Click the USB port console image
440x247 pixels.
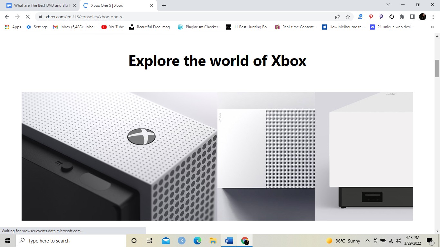pyautogui.click(x=364, y=156)
